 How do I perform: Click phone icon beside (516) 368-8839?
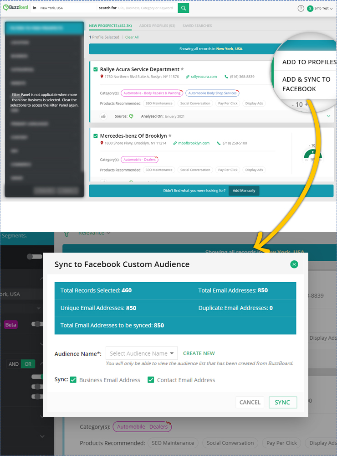226,77
